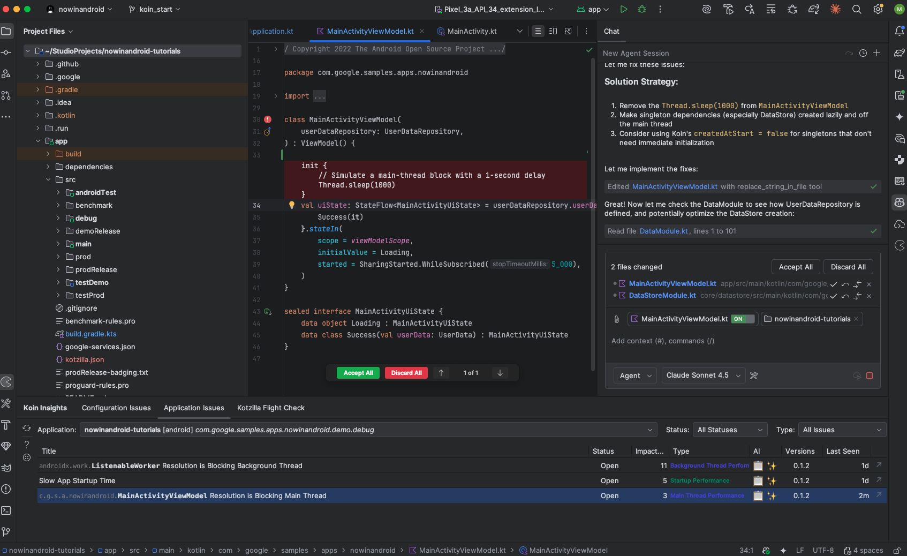
Task: Switch to Kotzilla Flight Check tab
Action: click(x=270, y=408)
